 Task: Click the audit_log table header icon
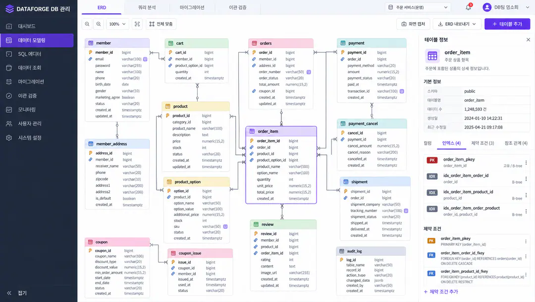[x=341, y=251]
